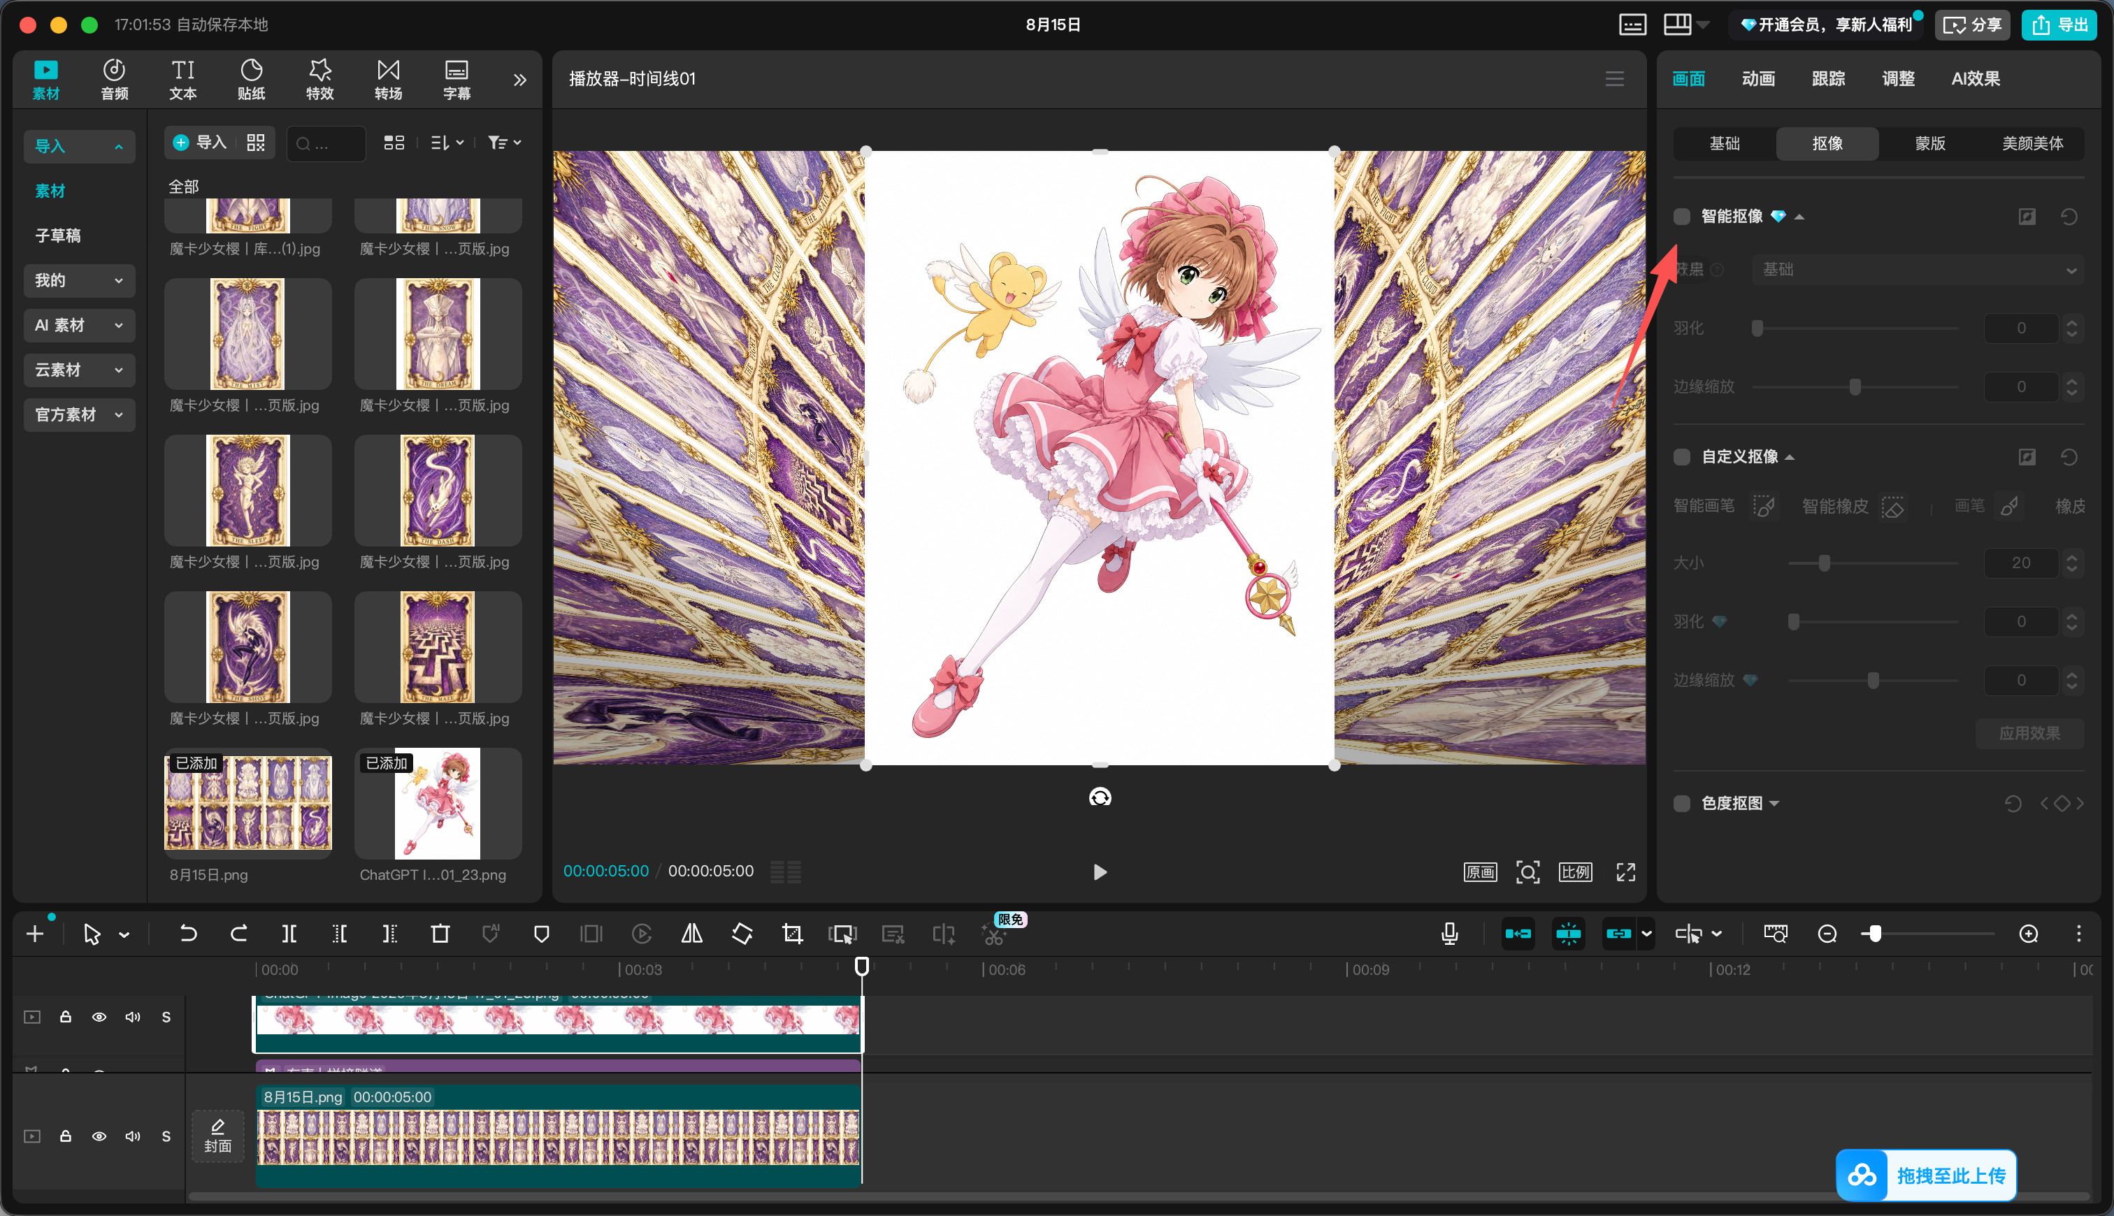
Task: Enable the 智能抠像 checkbox
Action: point(1681,217)
